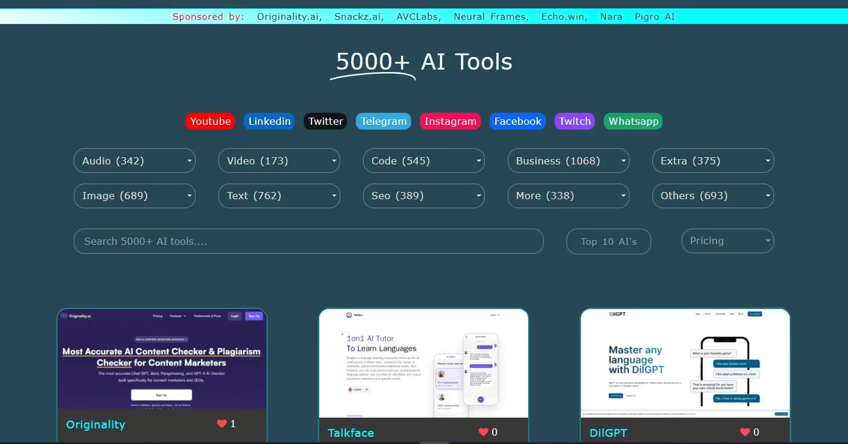Viewport: 848px width, 444px height.
Task: Expand the Audio (342) category dropdown
Action: click(134, 160)
